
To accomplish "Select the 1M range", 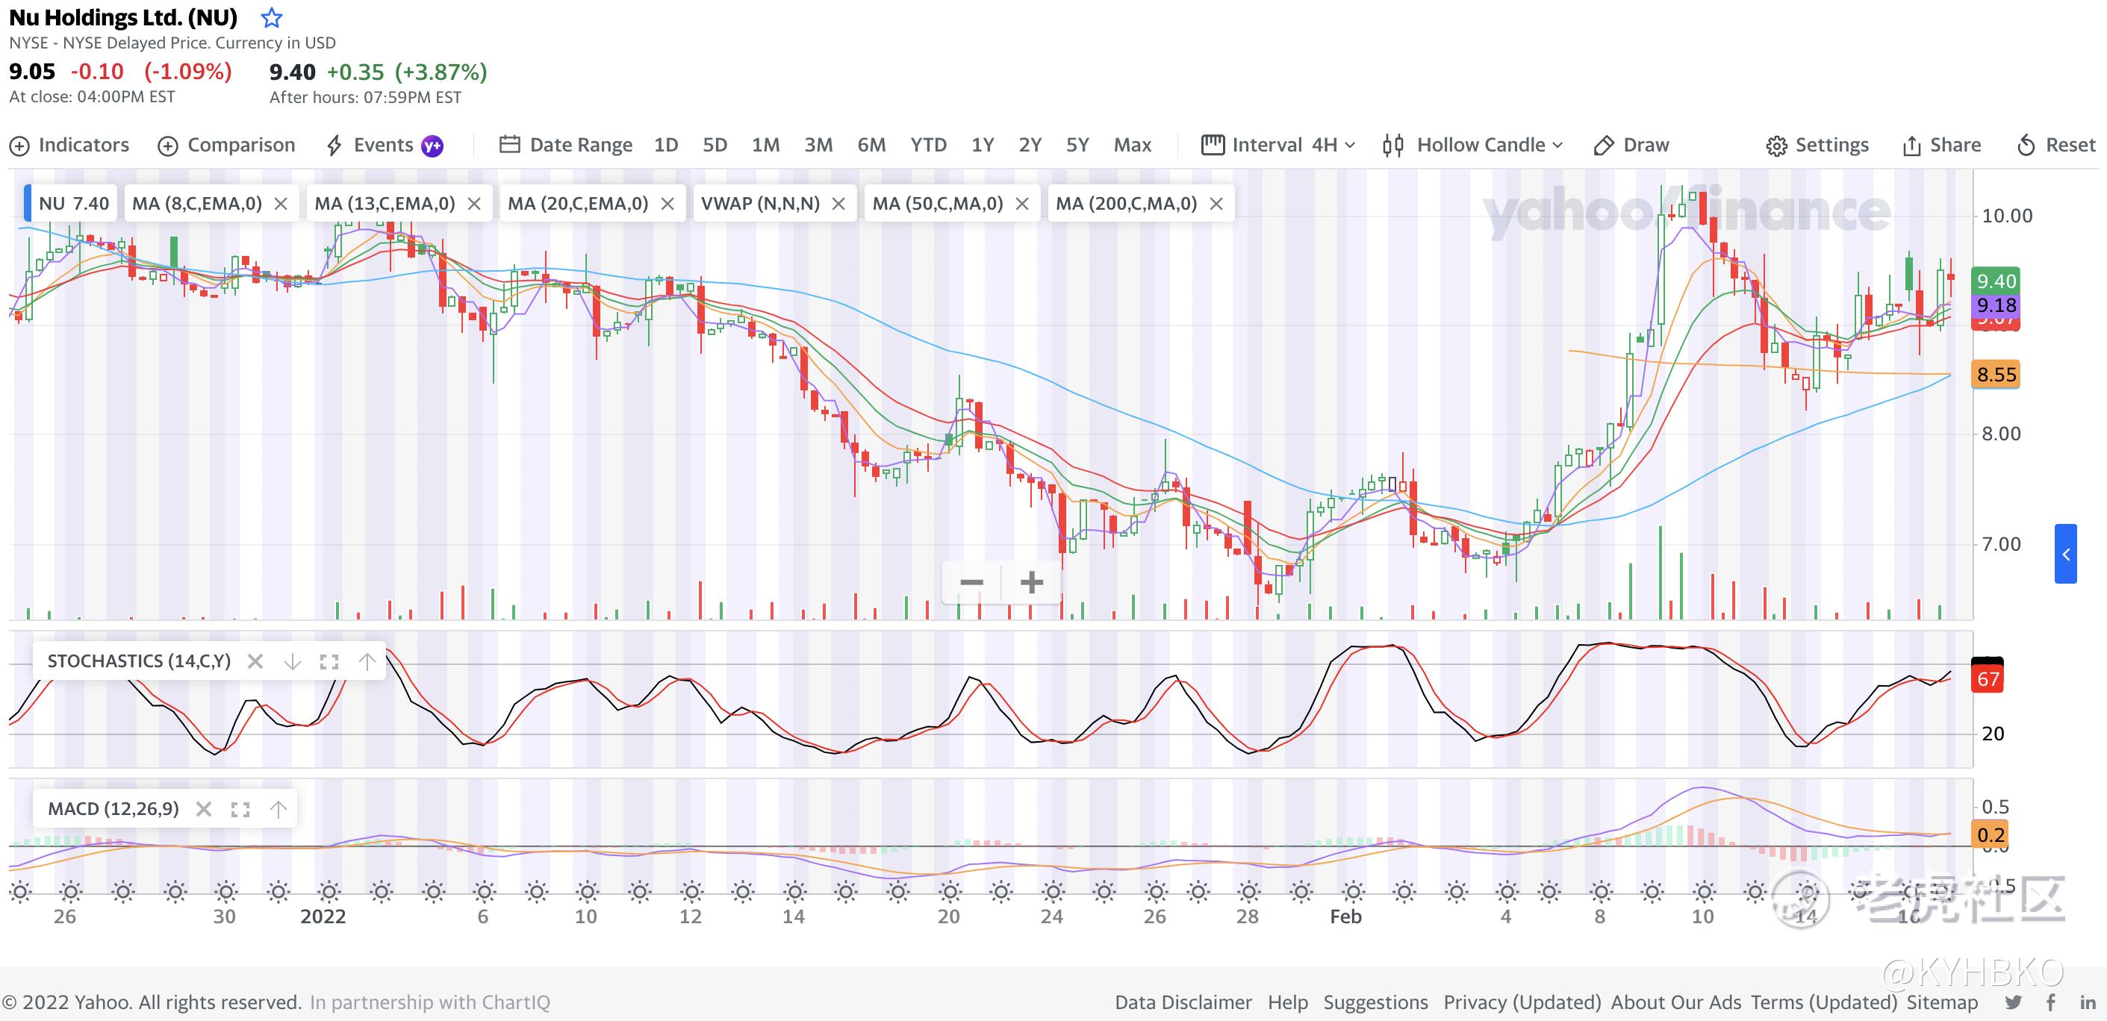I will (765, 145).
